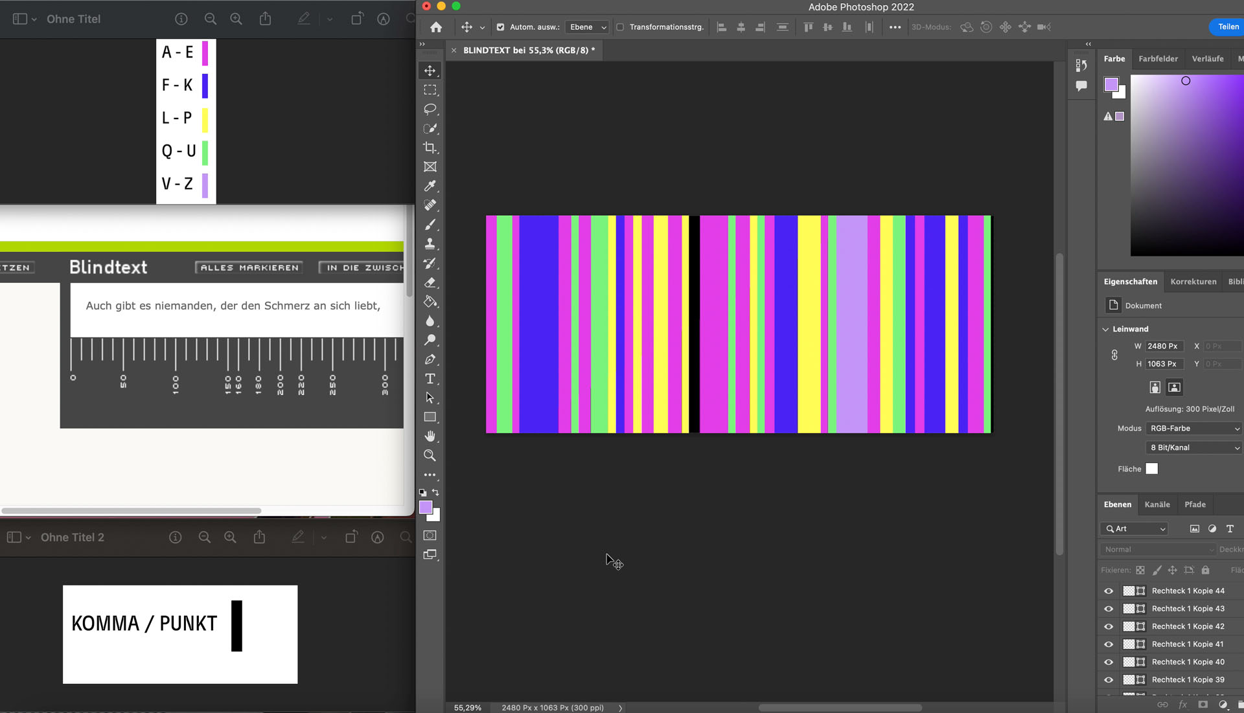Hide layer Rechteck 1 Kopie 40
The width and height of the screenshot is (1244, 713).
pyautogui.click(x=1109, y=662)
